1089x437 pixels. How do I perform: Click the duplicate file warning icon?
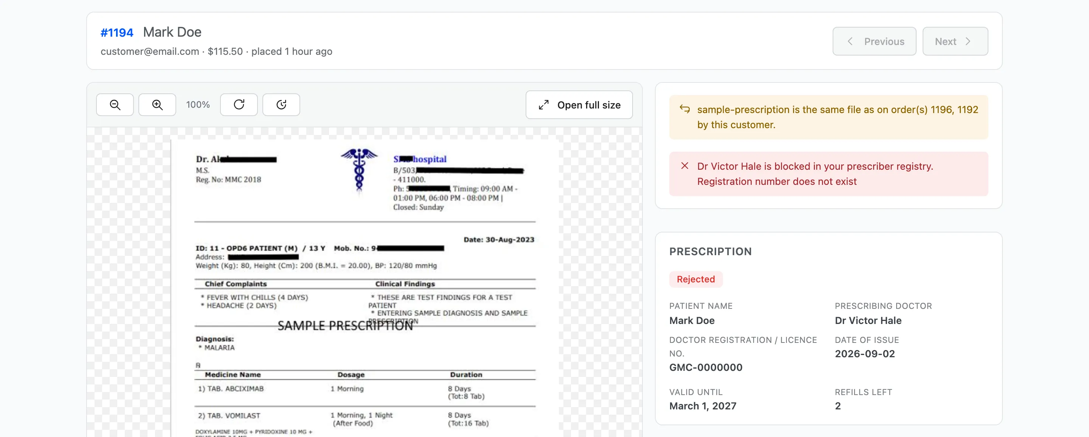click(x=684, y=109)
